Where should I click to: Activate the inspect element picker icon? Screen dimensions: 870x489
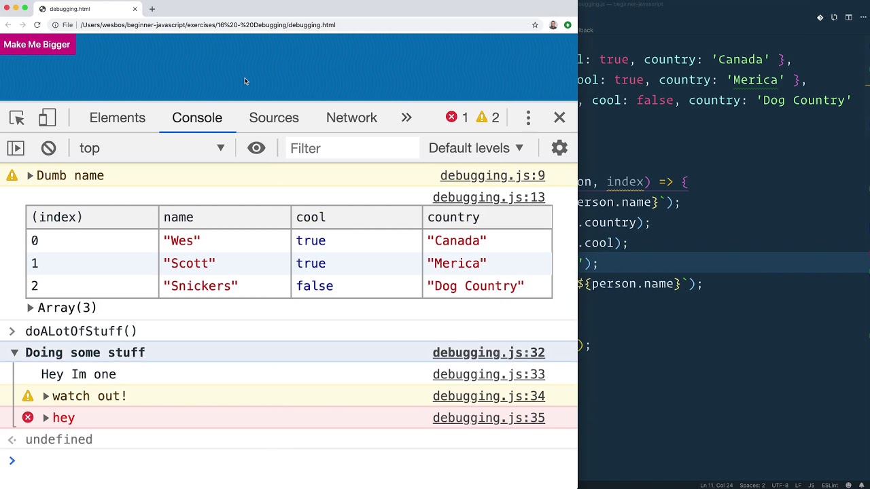pos(17,118)
